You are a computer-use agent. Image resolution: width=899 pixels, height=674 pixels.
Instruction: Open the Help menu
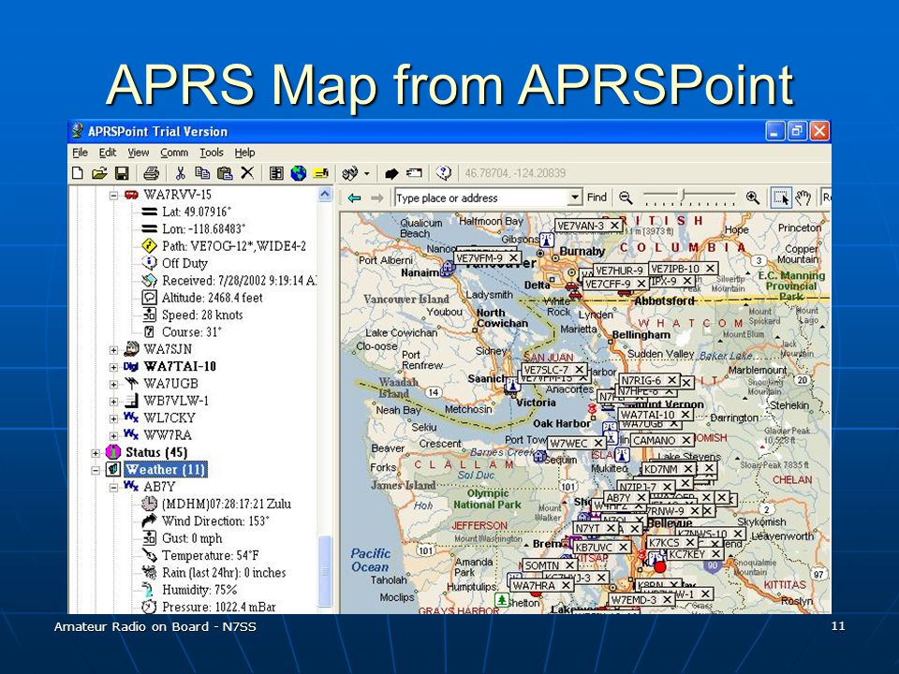coord(244,153)
